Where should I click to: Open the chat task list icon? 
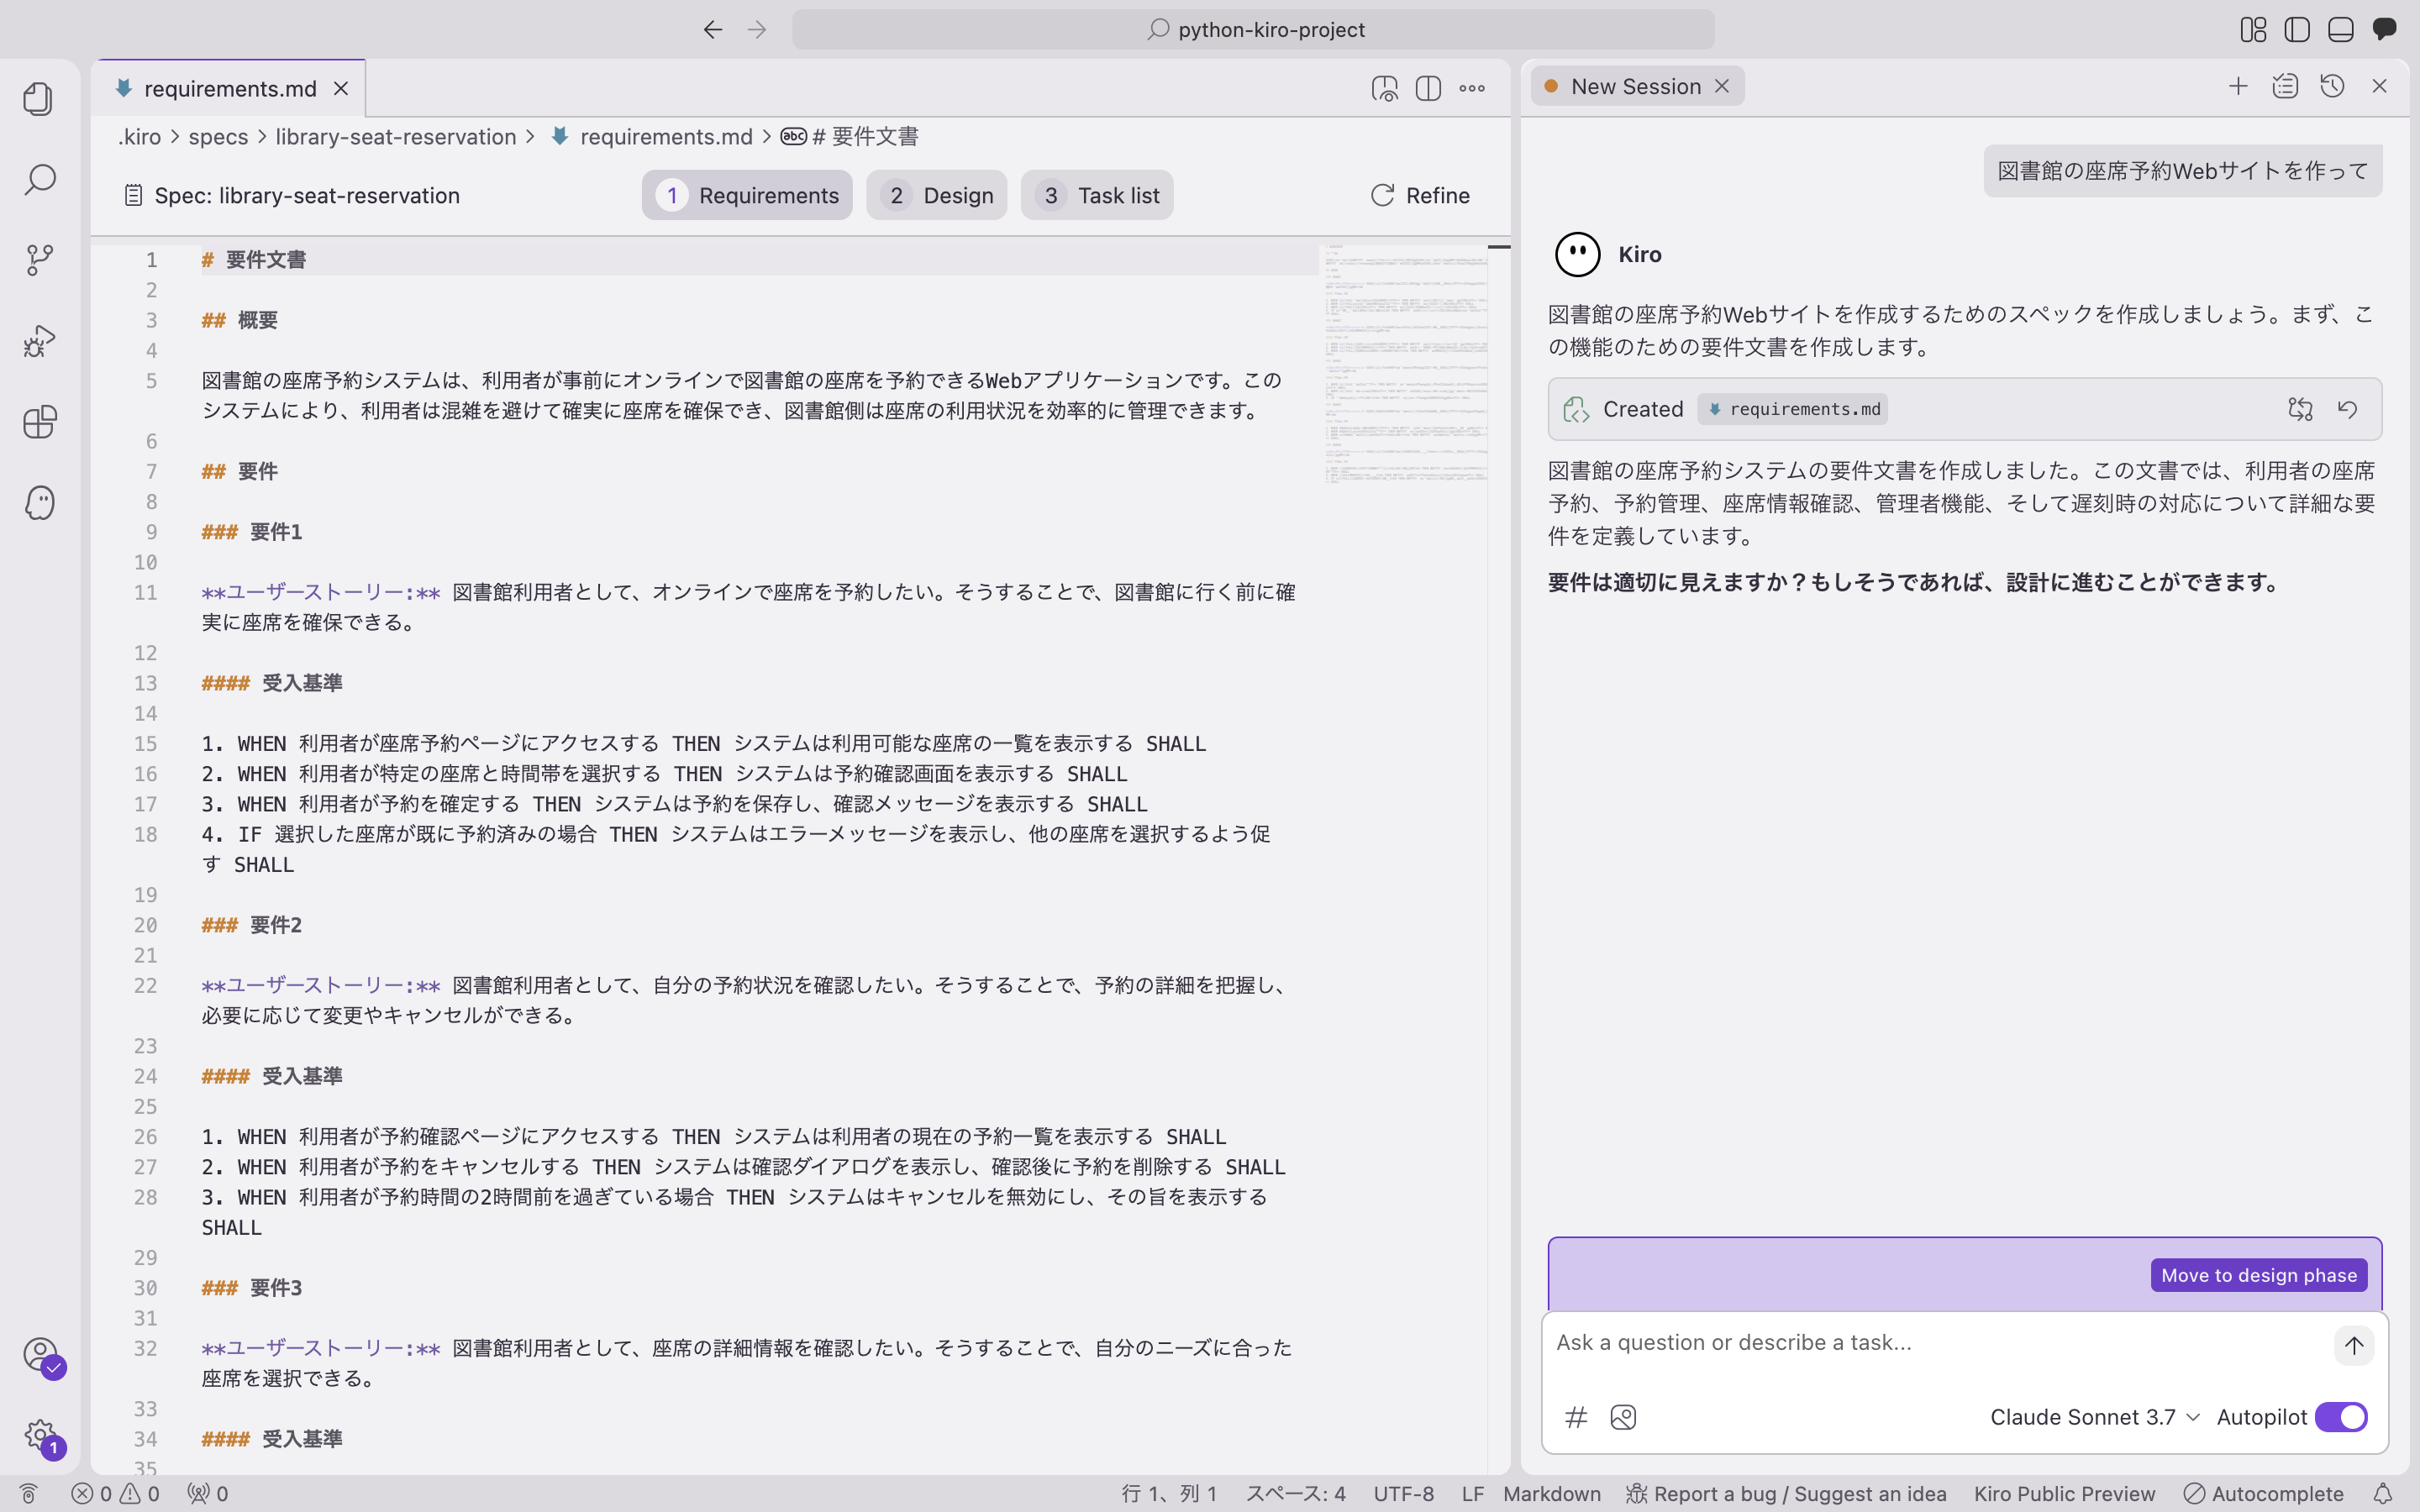[x=2285, y=87]
